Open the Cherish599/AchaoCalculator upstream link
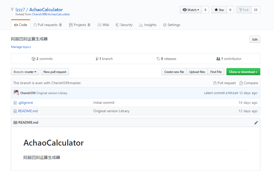Screen dimensions: 274x179 [51, 14]
